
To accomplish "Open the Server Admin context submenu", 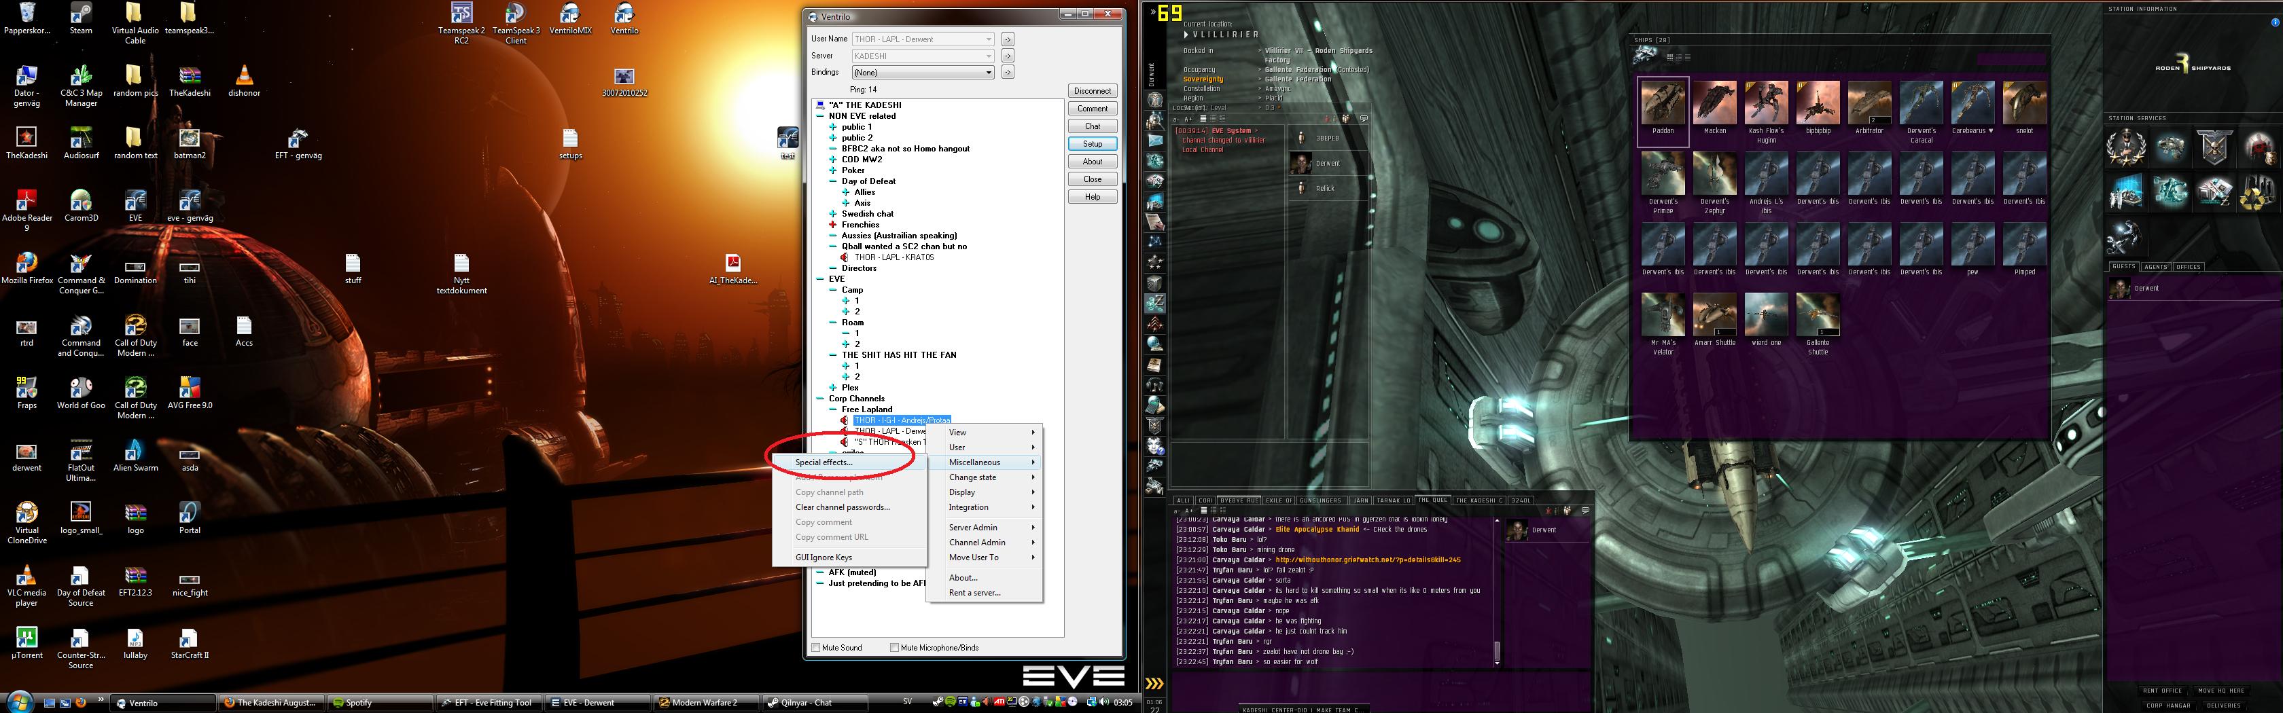I will pos(984,527).
